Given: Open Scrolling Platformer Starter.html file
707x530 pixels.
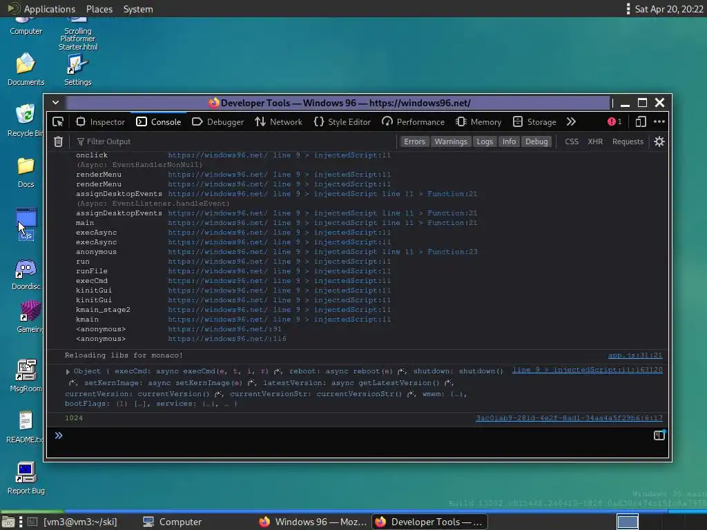Looking at the screenshot, I should [x=77, y=35].
